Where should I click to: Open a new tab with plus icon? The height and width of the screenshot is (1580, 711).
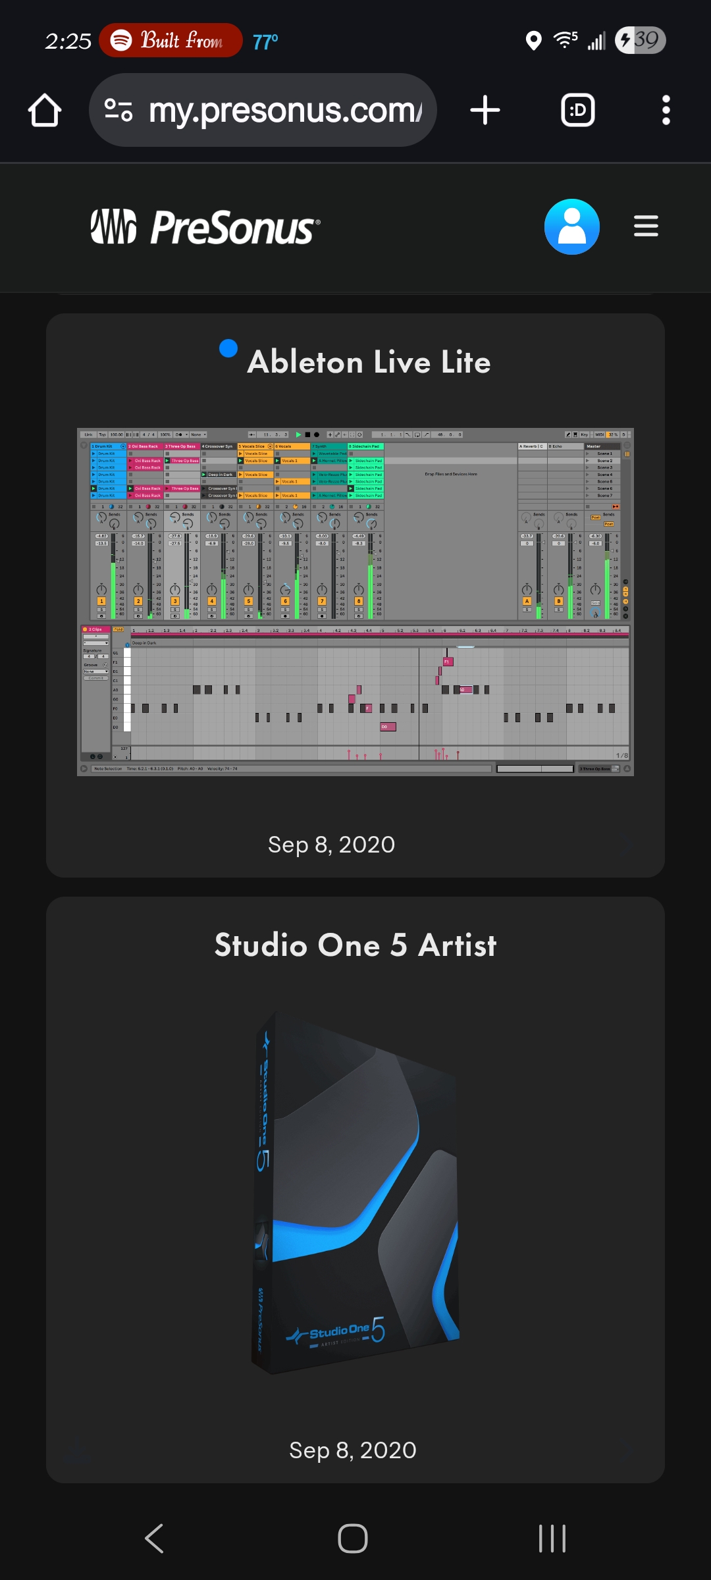tap(485, 110)
